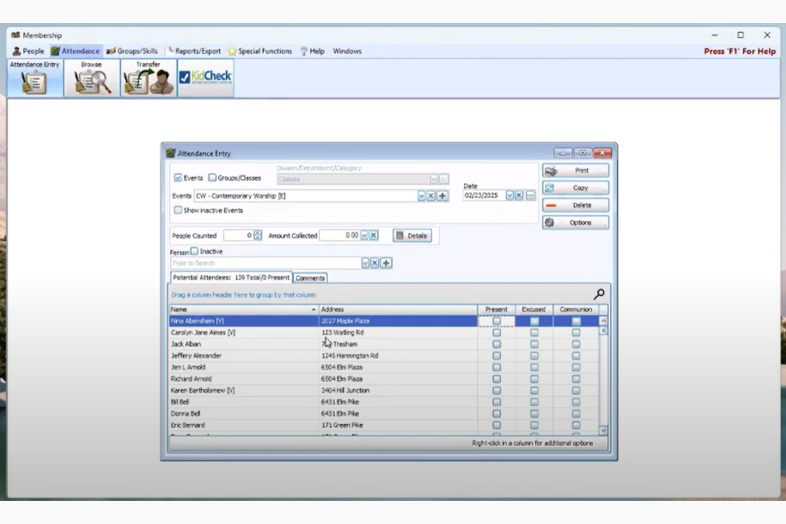Click in the Date field showing 02/23/2025
The height and width of the screenshot is (524, 786).
pos(484,195)
